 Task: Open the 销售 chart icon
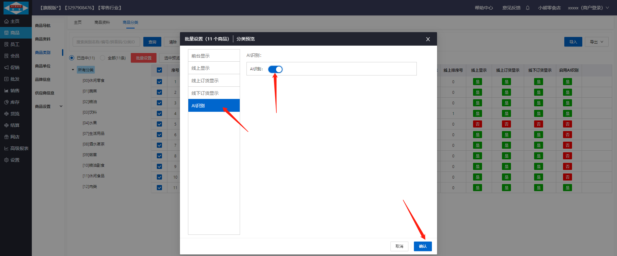point(6,91)
